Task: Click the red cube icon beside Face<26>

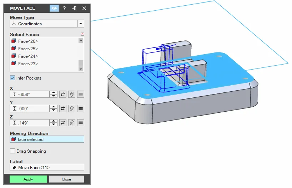Action: pos(14,41)
